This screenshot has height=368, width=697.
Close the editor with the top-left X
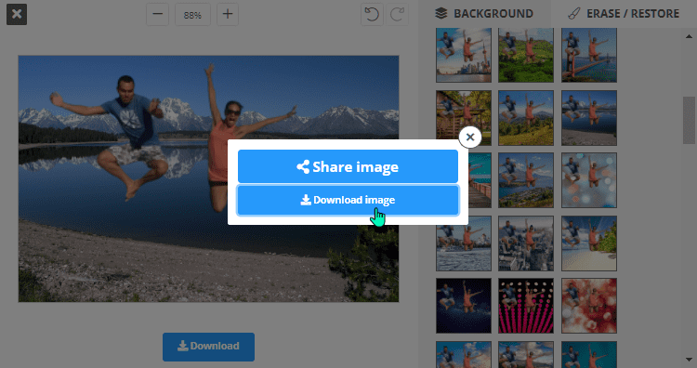click(x=17, y=14)
